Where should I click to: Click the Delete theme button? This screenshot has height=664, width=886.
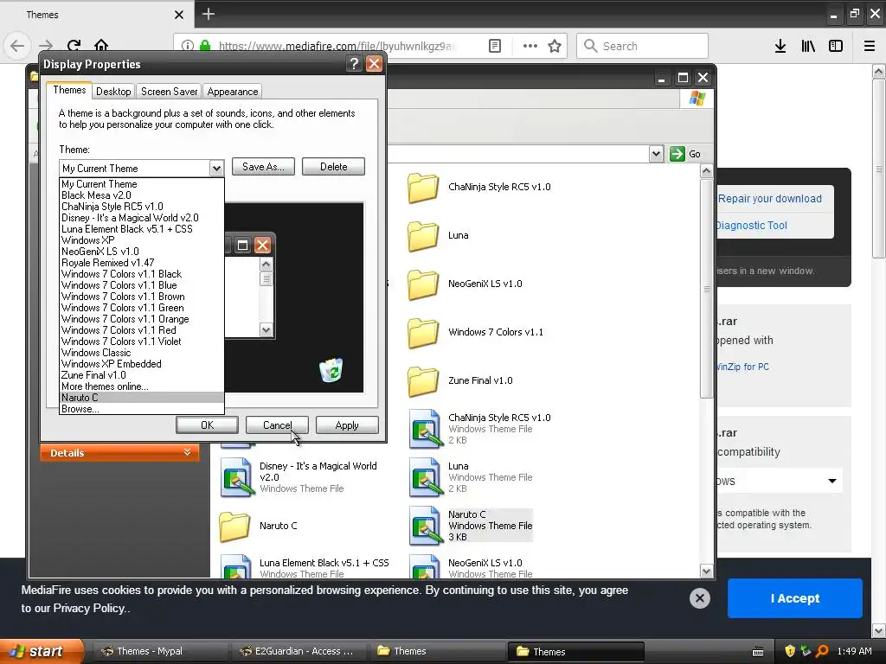[333, 167]
